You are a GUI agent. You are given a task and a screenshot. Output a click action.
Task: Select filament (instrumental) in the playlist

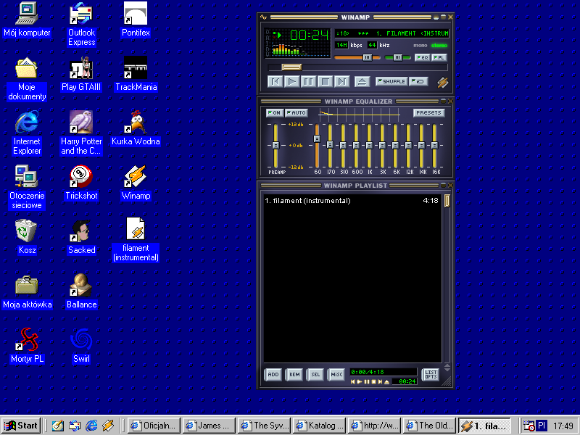(352, 201)
